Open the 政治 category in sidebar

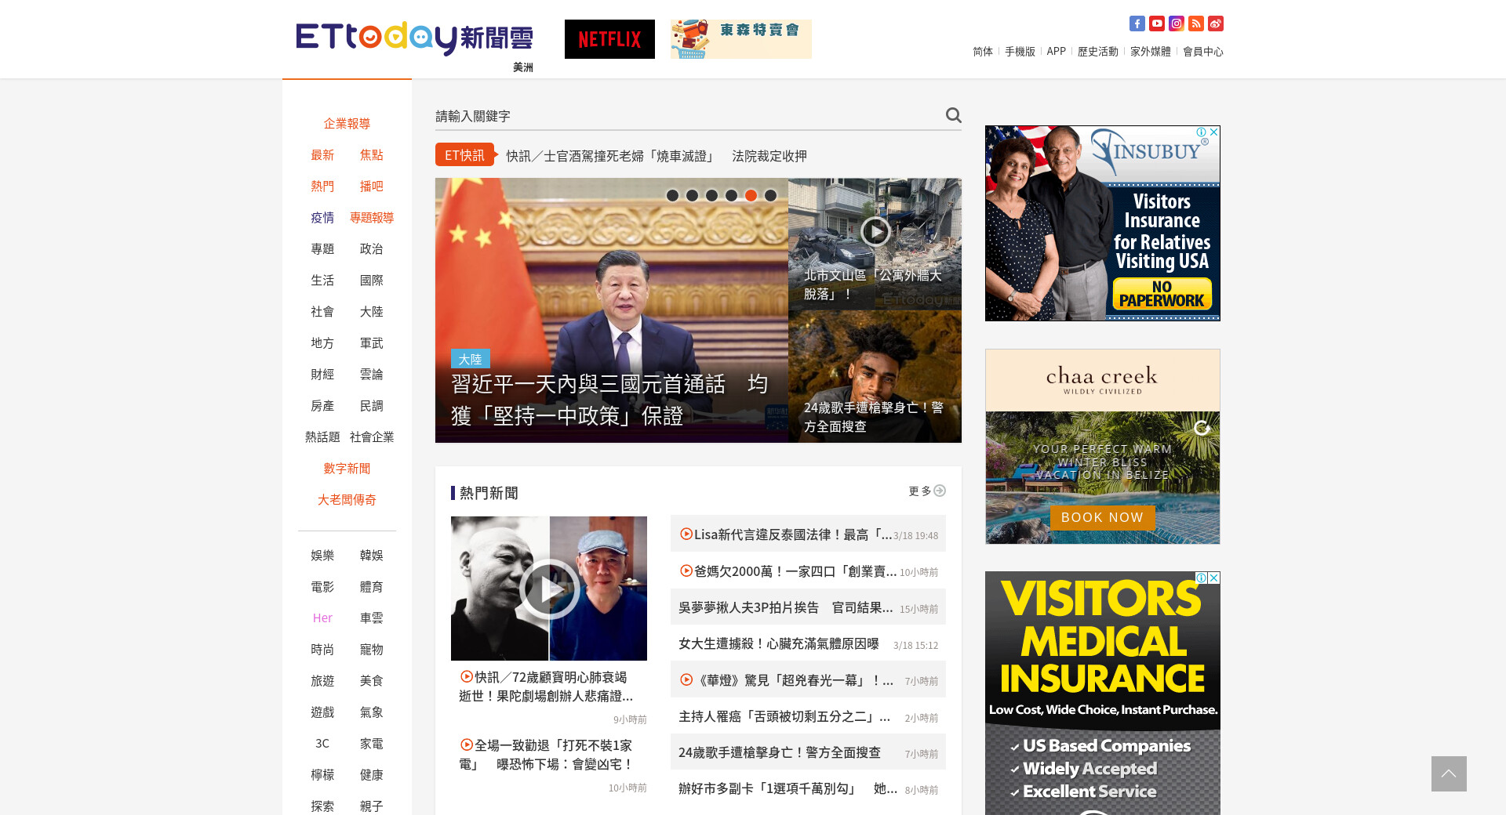tap(371, 248)
